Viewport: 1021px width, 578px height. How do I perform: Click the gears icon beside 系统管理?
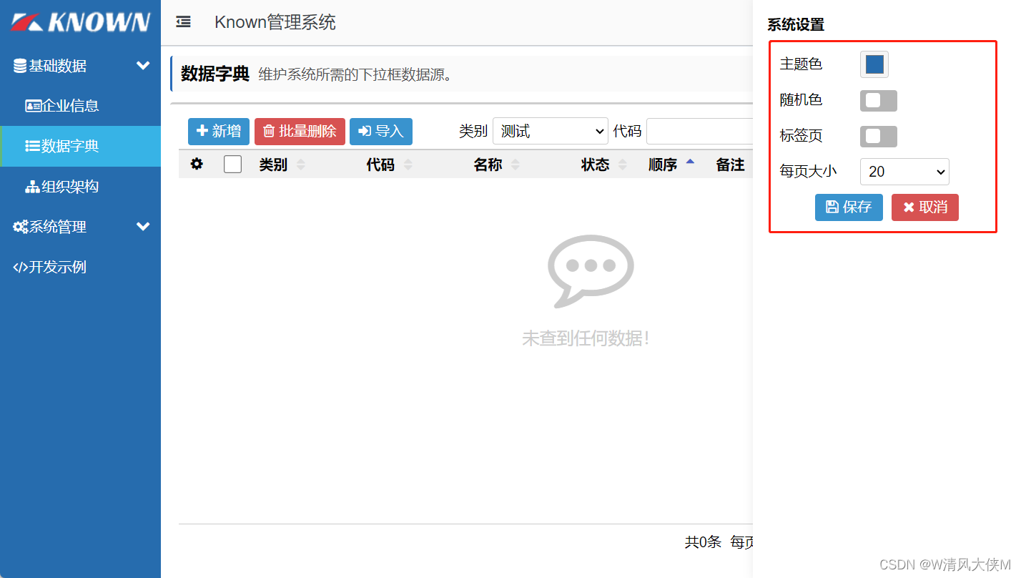coord(21,227)
